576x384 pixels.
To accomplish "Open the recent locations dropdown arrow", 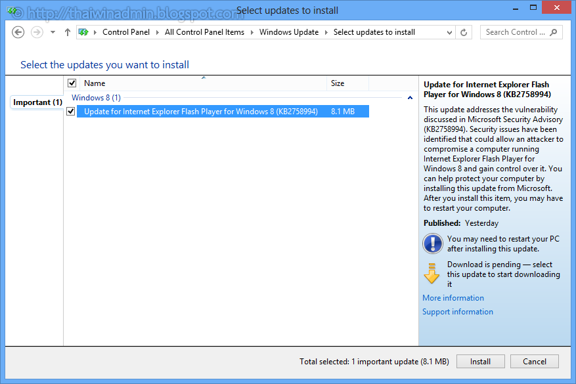I will 53,32.
